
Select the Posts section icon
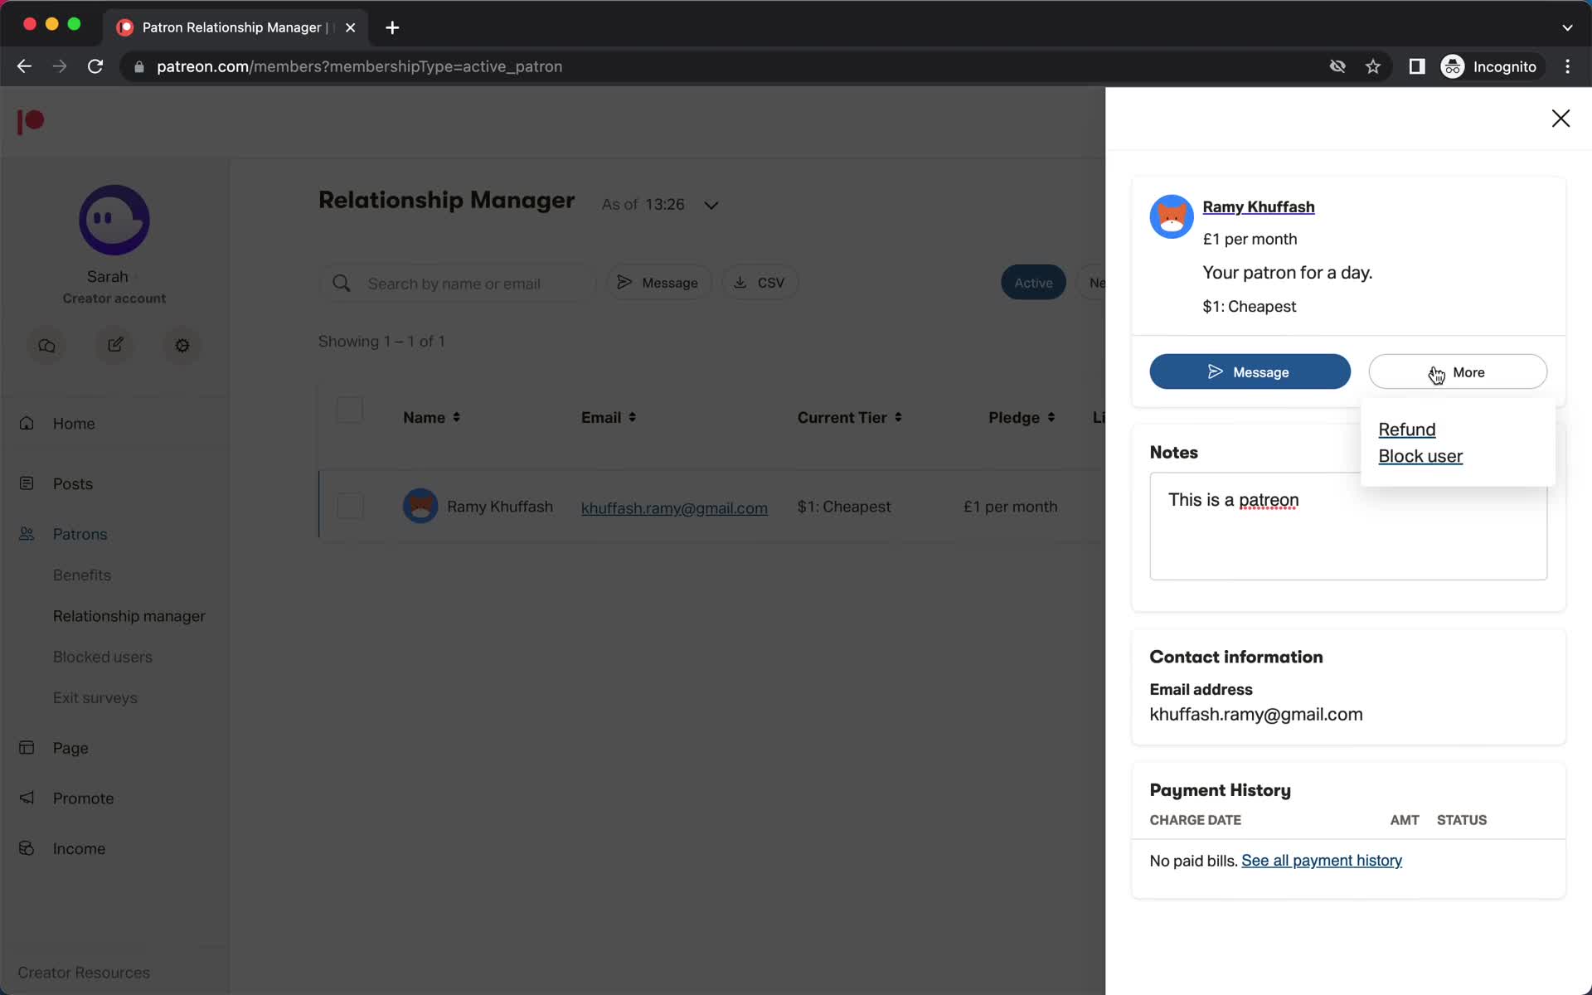pos(27,483)
